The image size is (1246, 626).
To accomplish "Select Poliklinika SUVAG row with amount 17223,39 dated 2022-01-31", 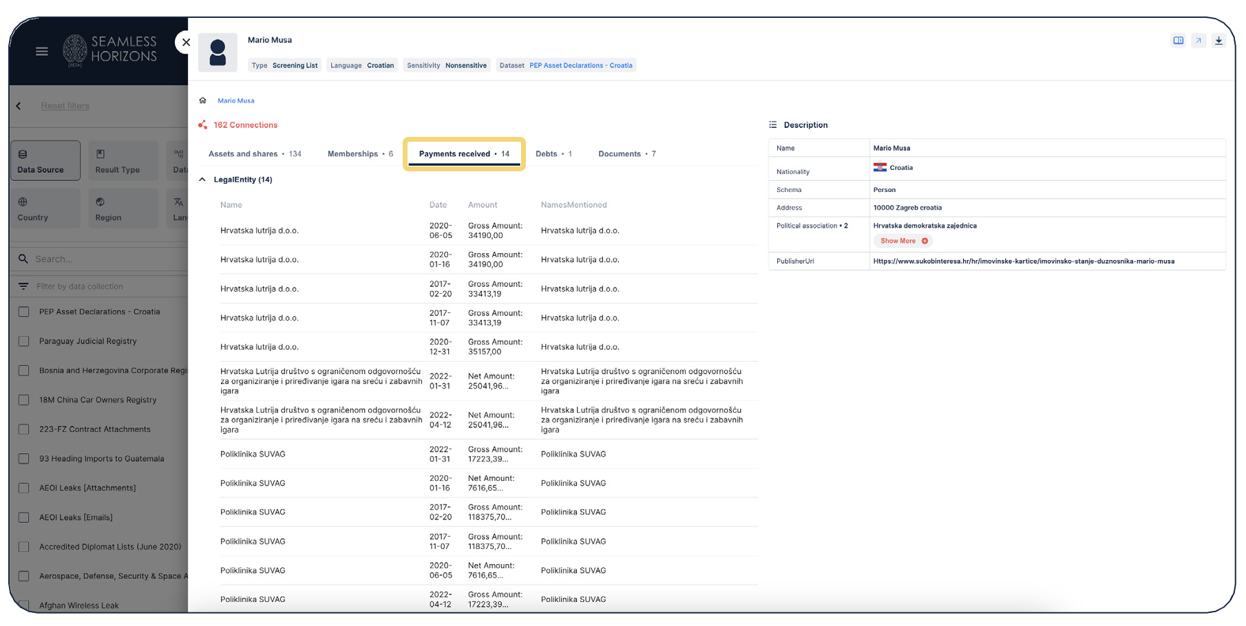I will [489, 454].
